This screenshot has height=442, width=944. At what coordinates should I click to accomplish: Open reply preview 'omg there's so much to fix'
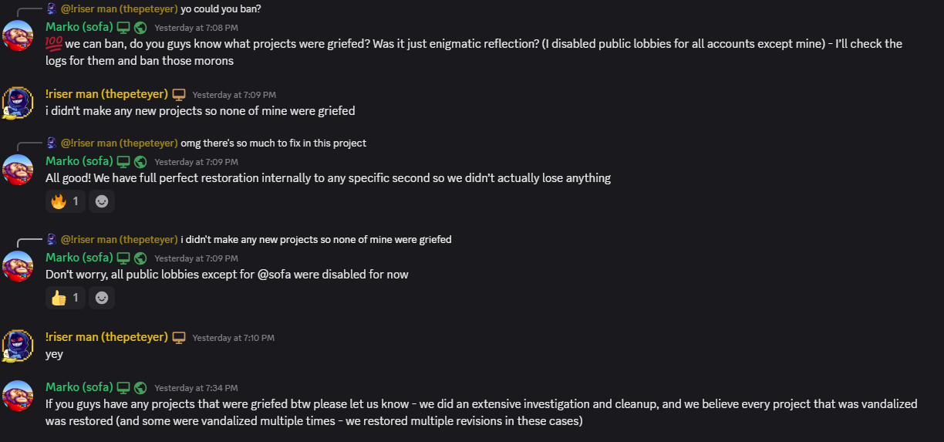pyautogui.click(x=273, y=143)
